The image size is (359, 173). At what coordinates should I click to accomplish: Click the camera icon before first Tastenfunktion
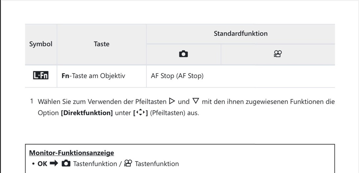pos(66,164)
